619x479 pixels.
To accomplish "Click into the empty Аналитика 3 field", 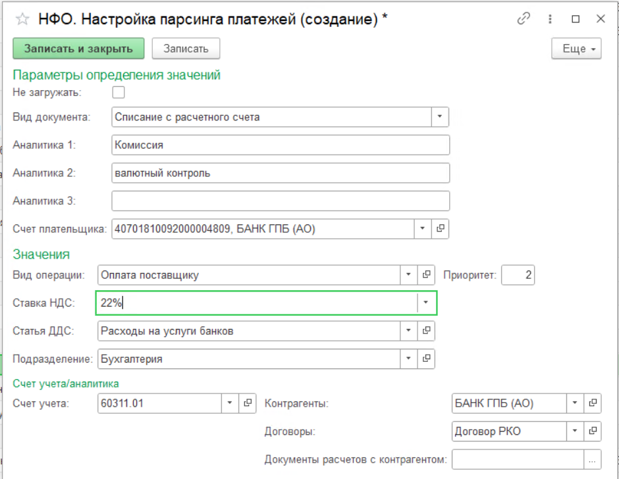I will pyautogui.click(x=281, y=201).
